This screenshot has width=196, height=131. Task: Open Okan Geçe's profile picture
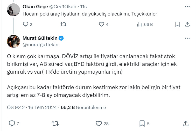13,10
